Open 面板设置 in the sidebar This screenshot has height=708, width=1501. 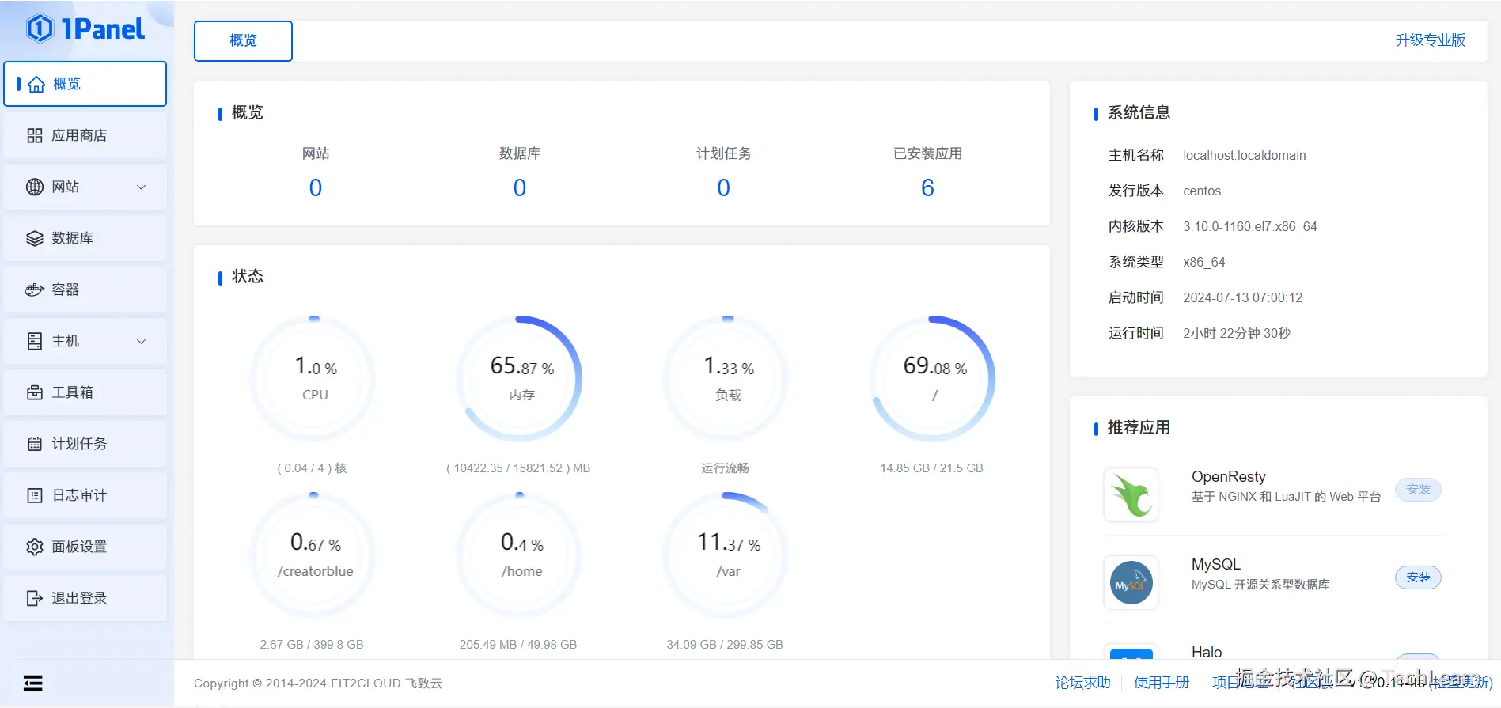point(85,547)
